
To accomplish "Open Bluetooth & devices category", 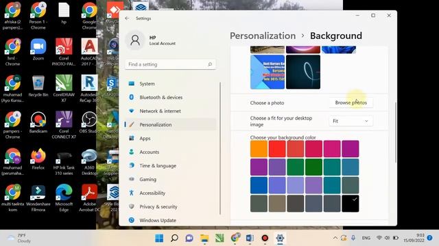I will [x=170, y=97].
